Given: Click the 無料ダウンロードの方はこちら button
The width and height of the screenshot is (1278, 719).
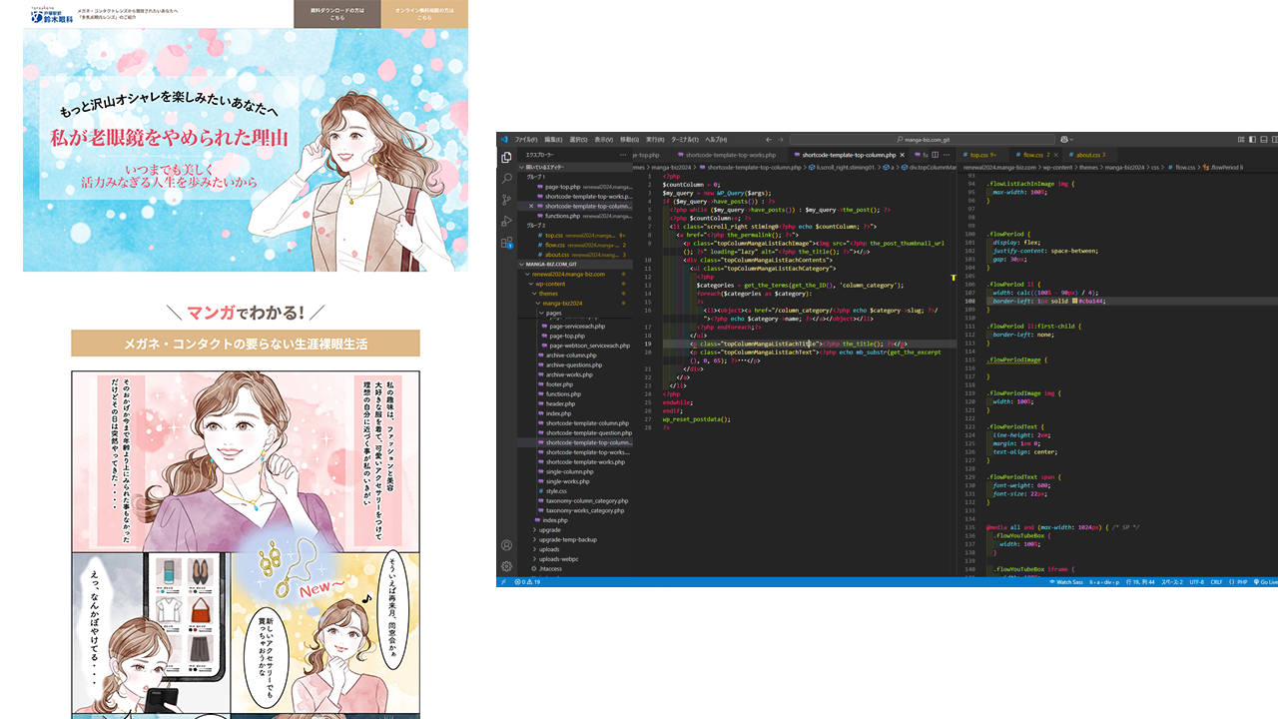Looking at the screenshot, I should [337, 14].
